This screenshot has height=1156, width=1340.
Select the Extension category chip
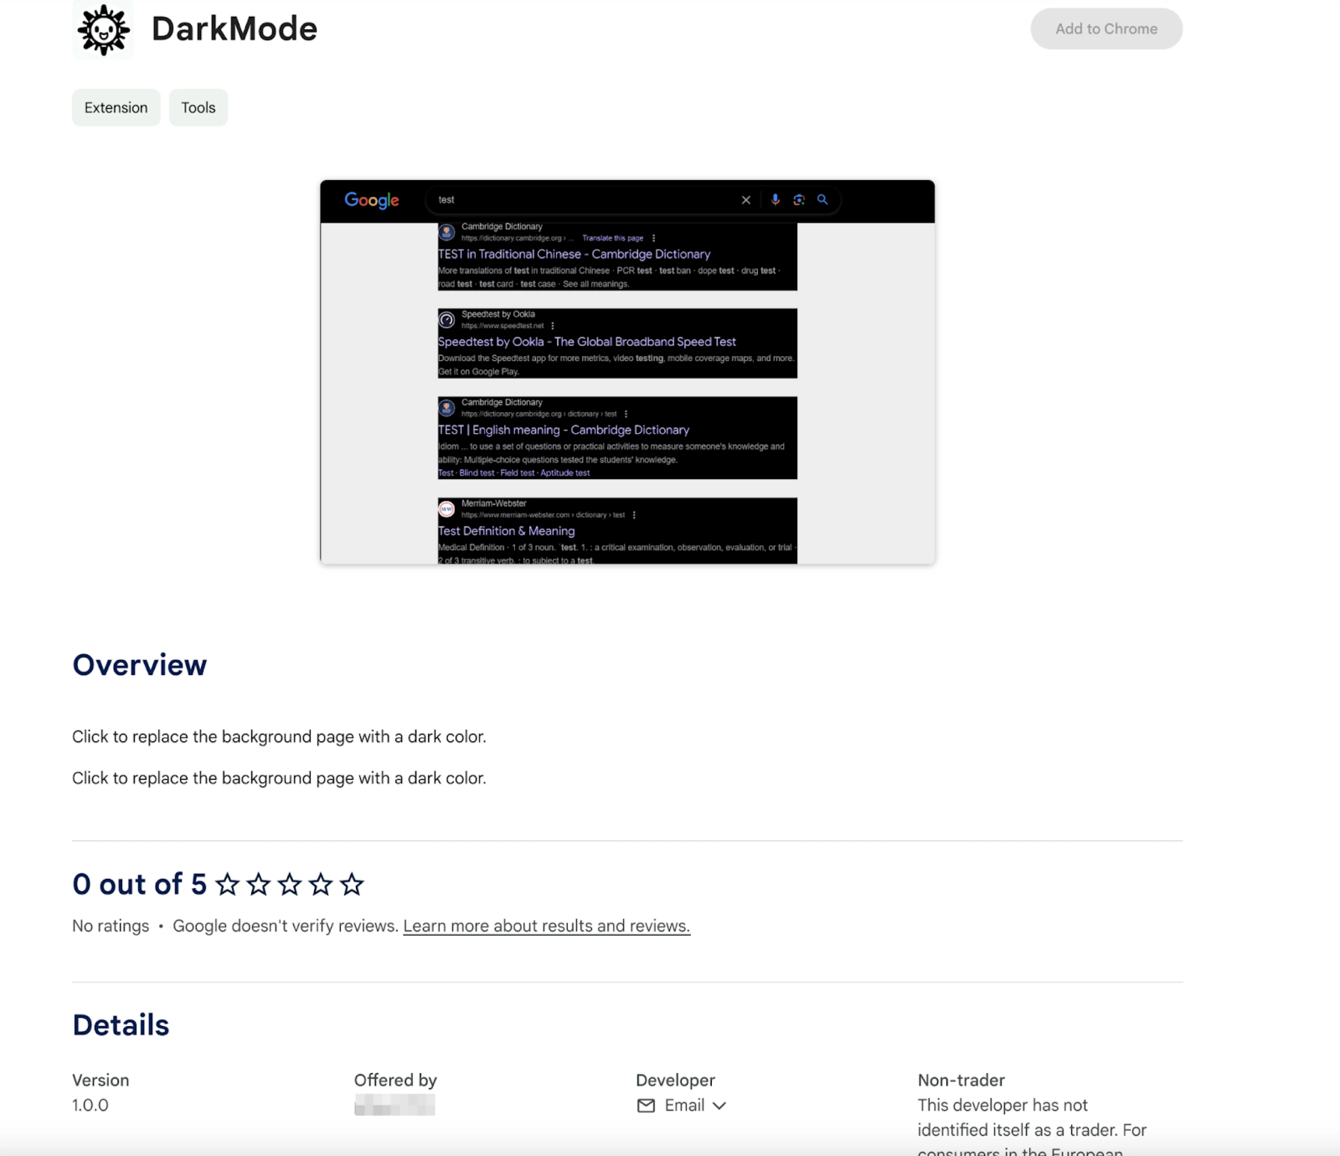point(116,107)
